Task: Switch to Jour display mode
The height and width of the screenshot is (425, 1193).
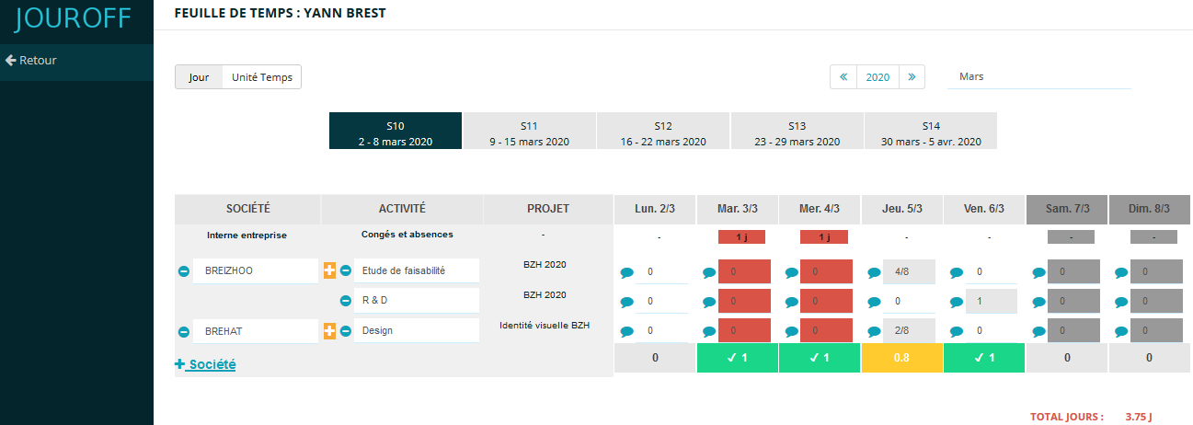Action: (x=199, y=77)
